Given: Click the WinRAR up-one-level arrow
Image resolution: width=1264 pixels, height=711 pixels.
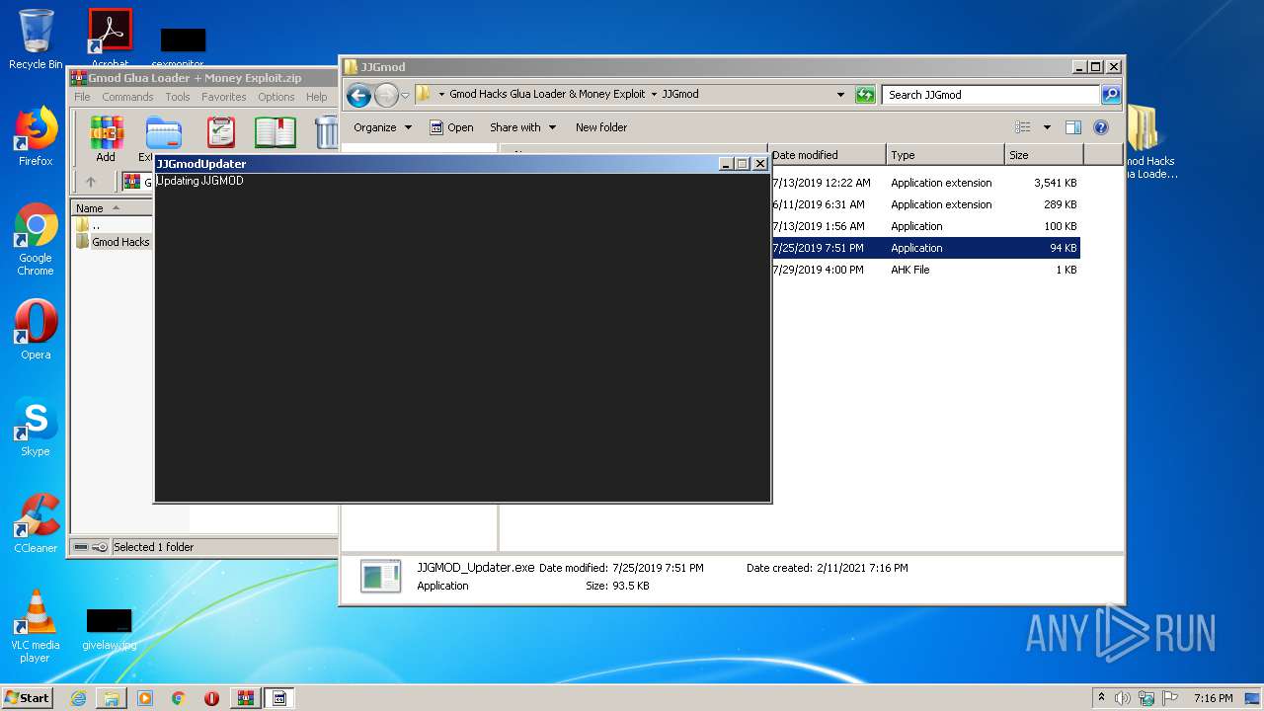Looking at the screenshot, I should (x=91, y=182).
